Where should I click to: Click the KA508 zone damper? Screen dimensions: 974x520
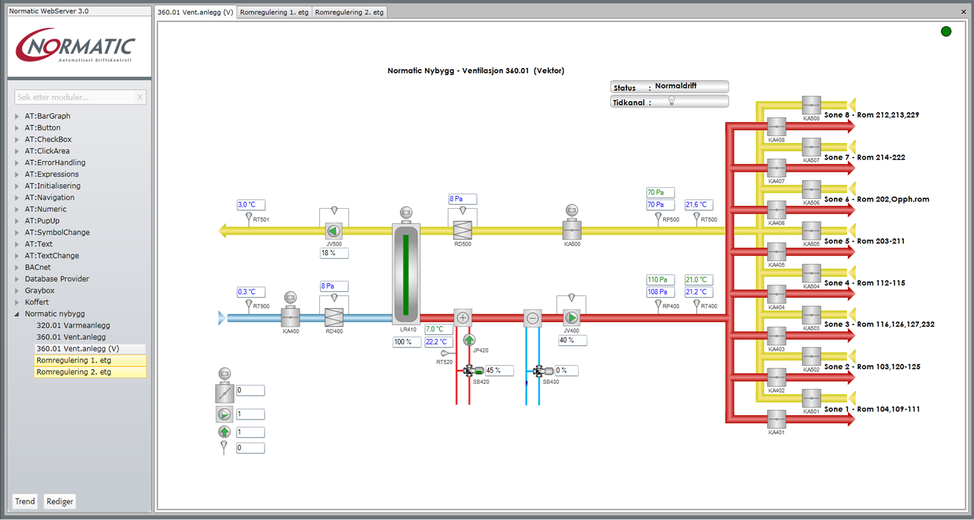coord(811,105)
